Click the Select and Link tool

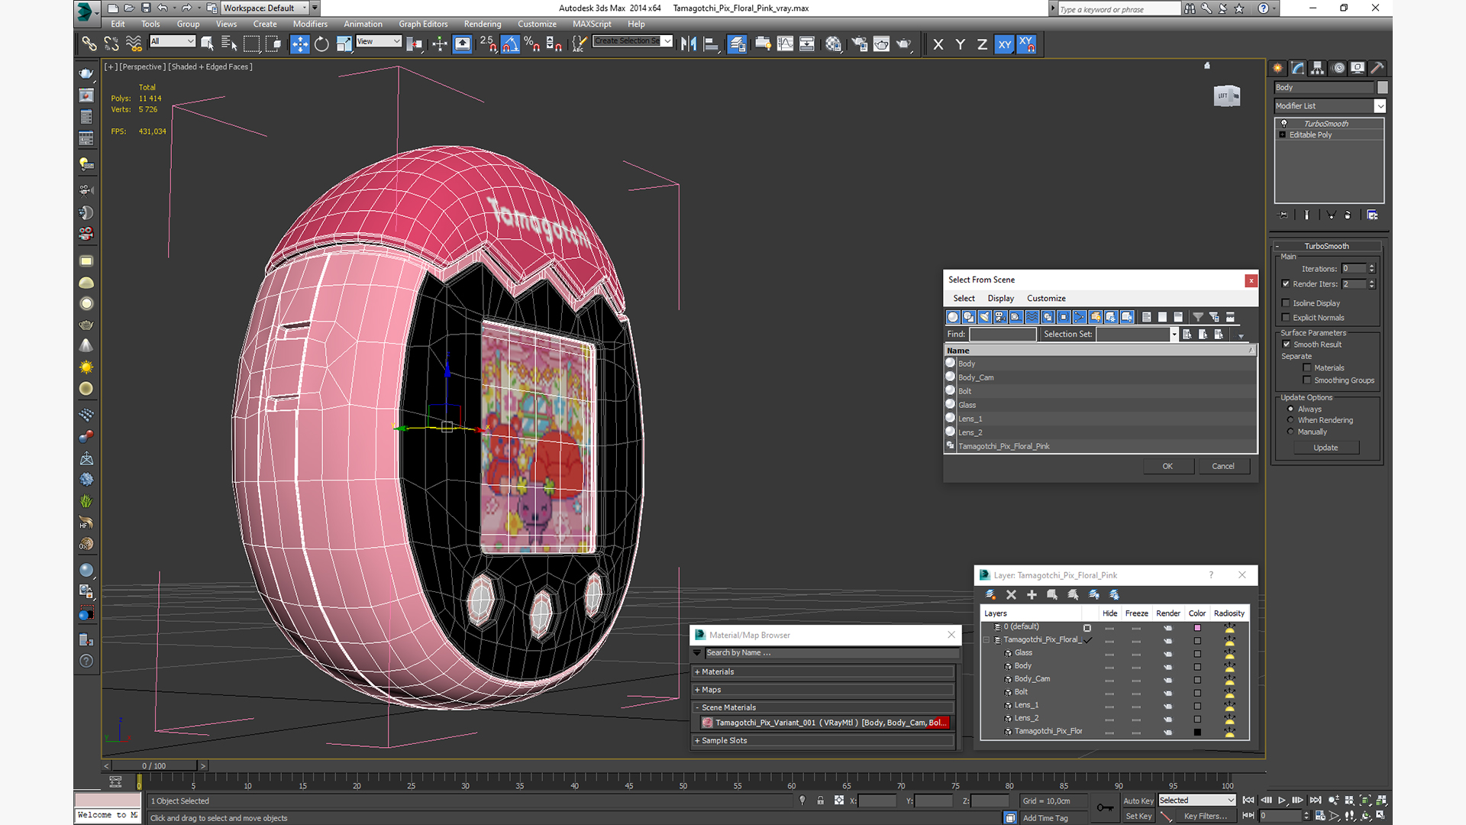tap(89, 44)
